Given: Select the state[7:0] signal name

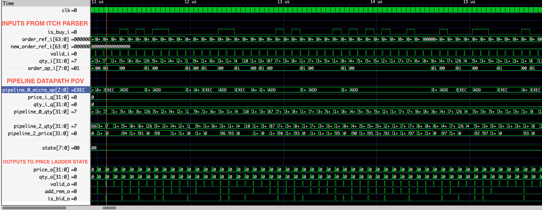Looking at the screenshot, I should [56, 148].
